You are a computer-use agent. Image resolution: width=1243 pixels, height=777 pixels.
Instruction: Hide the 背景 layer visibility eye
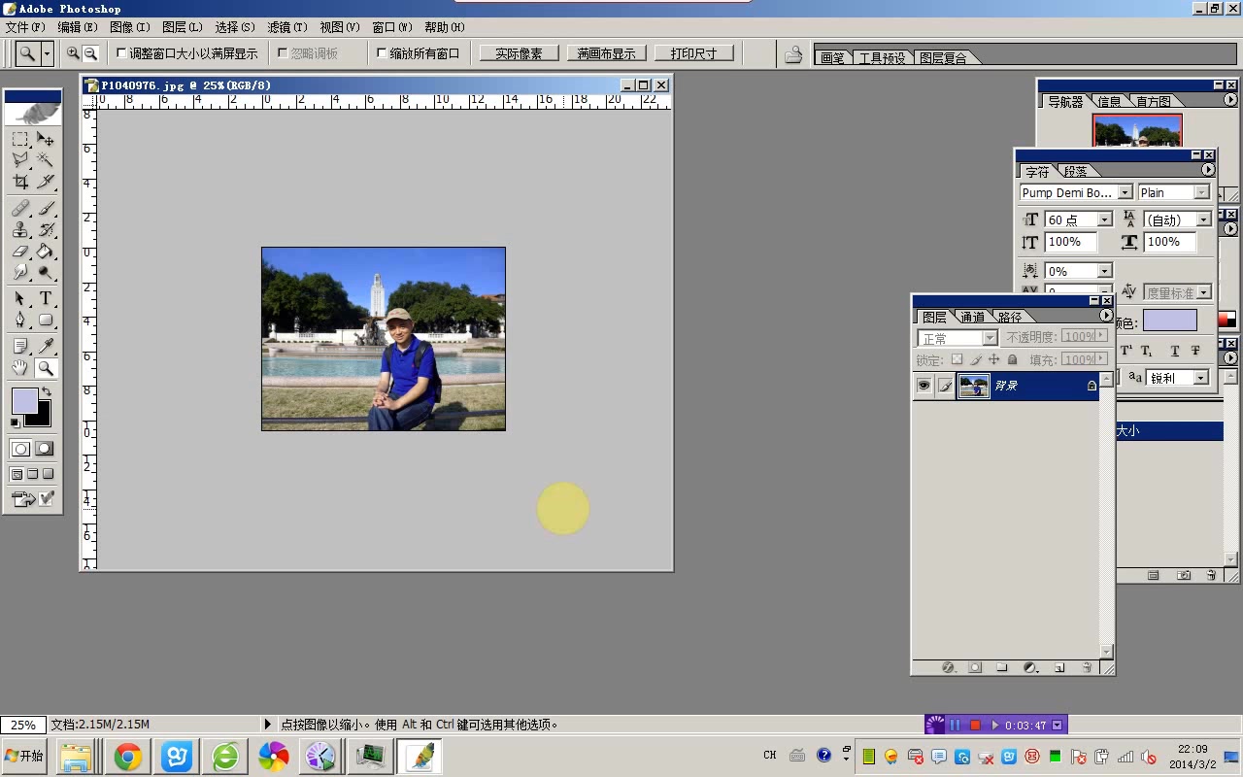pyautogui.click(x=923, y=385)
